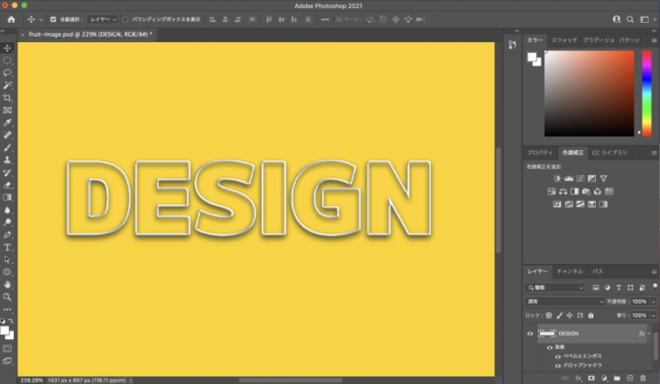
Task: Open the layer filter kind dropdown
Action: pos(555,288)
